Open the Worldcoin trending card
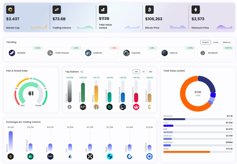 (215, 53)
